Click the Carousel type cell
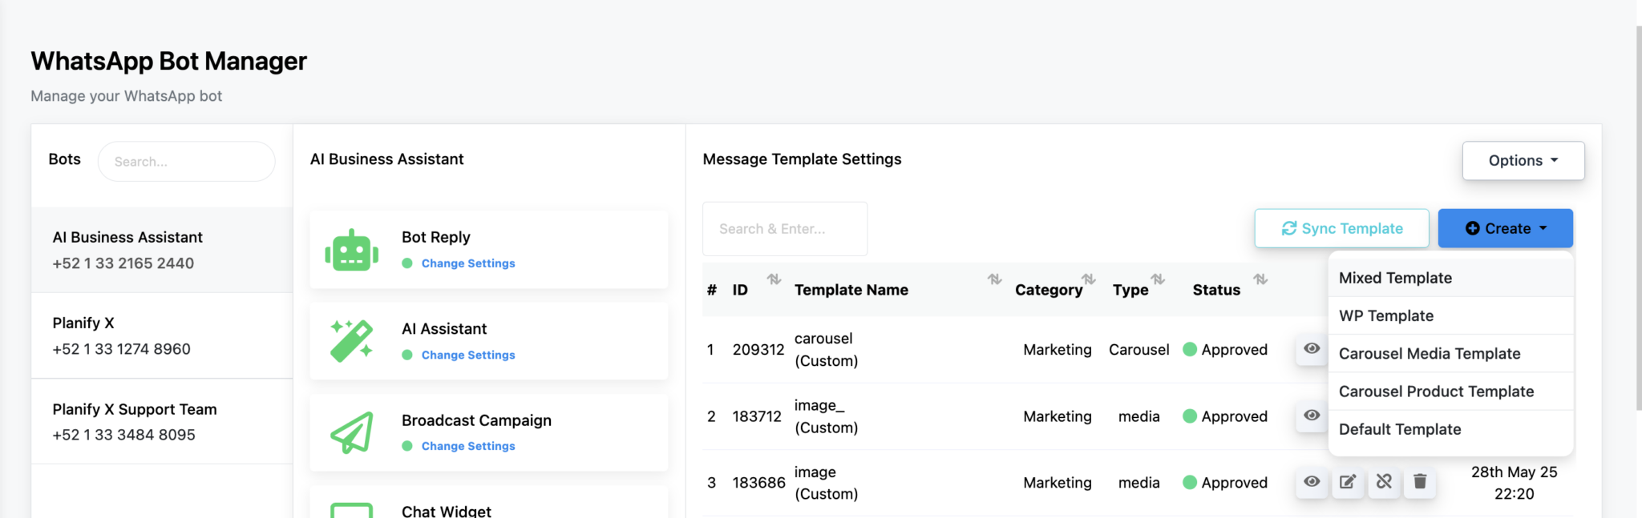This screenshot has width=1642, height=518. 1138,350
